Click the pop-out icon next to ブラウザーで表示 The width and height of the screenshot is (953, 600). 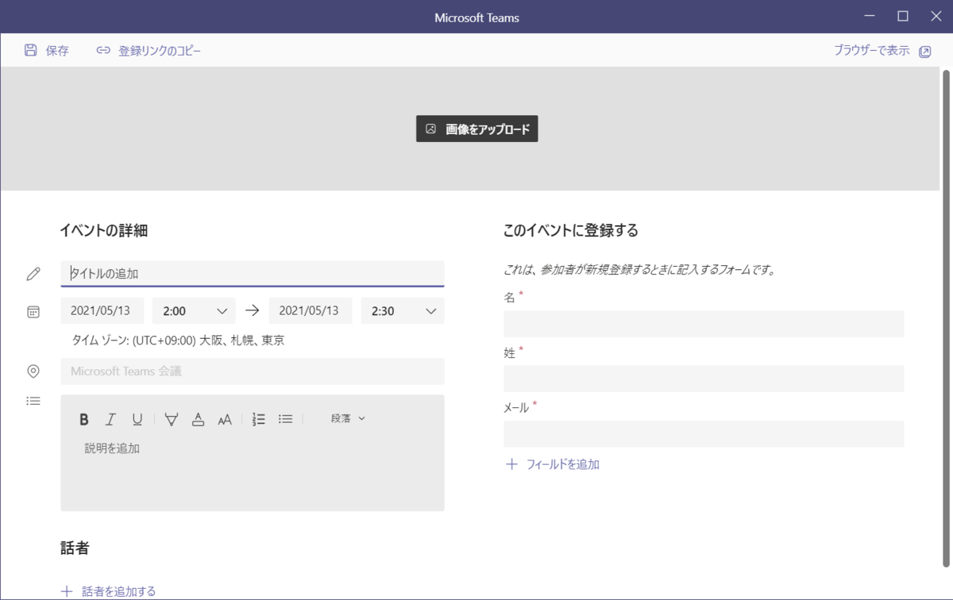924,52
